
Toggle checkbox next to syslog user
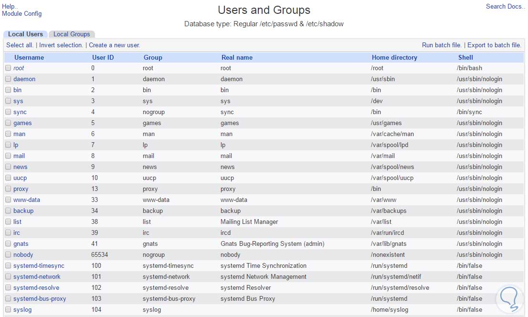[8, 309]
